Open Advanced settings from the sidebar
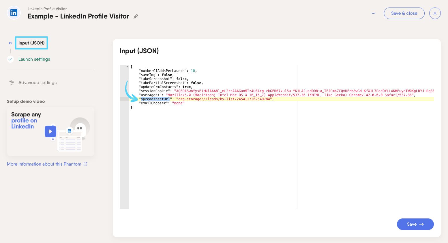 [x=37, y=83]
